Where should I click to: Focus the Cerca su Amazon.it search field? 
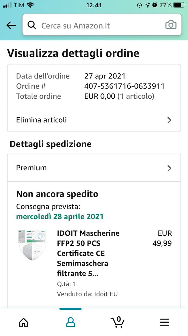point(99,25)
